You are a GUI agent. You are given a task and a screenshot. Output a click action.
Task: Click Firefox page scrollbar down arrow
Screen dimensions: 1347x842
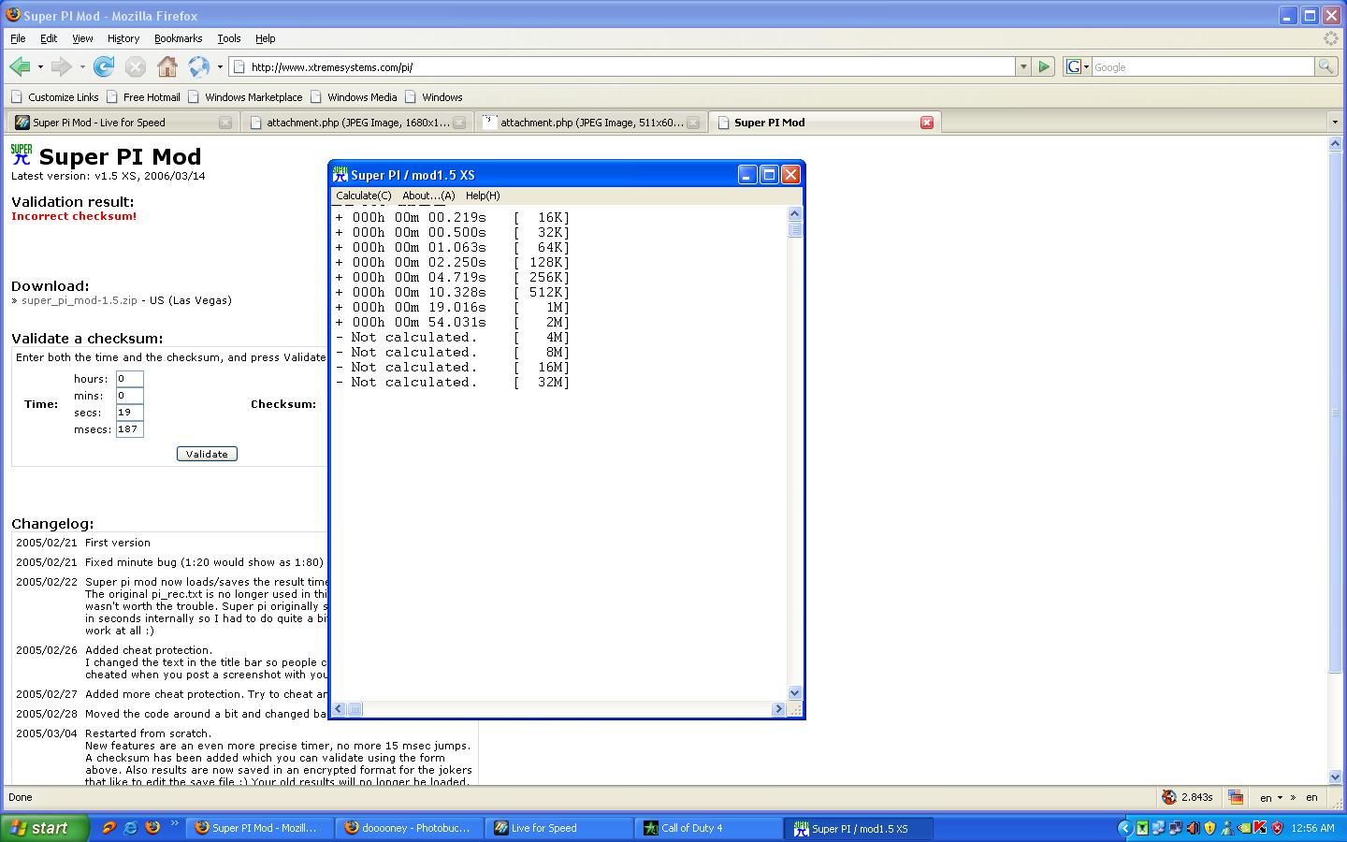pyautogui.click(x=1335, y=777)
